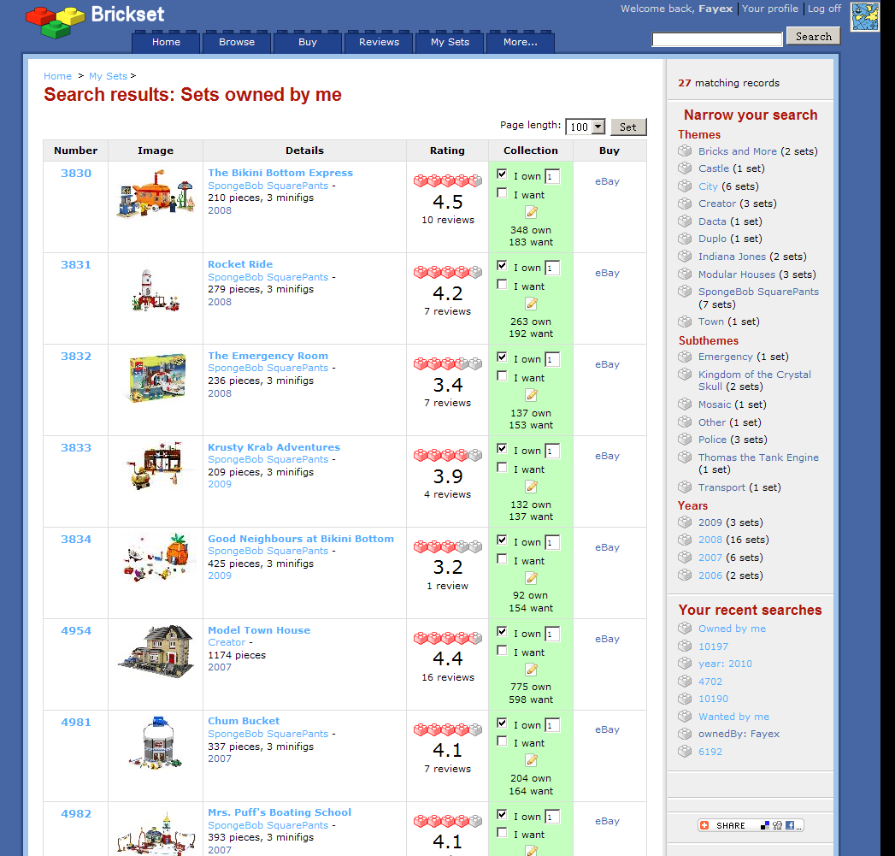Click the Facebook icon in the share bar
Viewport: 895px width, 856px height.
(x=790, y=825)
